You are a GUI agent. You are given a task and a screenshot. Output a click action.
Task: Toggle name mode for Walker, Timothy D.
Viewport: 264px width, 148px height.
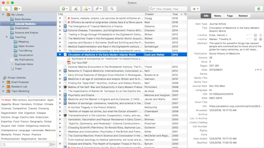(x=249, y=39)
